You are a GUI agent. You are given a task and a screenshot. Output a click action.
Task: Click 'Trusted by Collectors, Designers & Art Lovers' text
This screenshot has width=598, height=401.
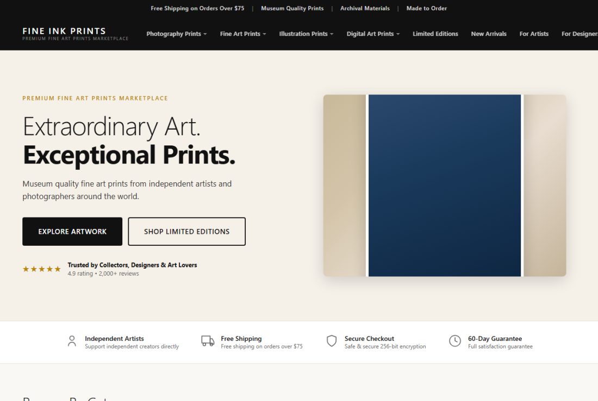132,265
